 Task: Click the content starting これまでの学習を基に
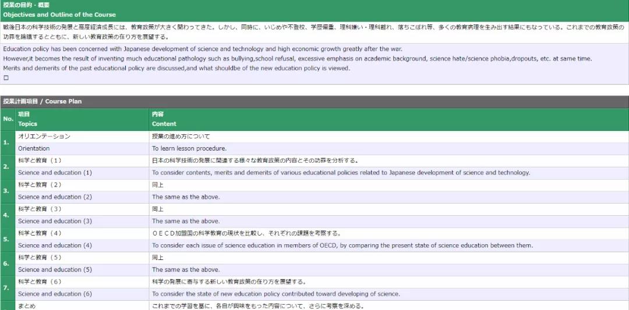[x=388, y=305]
